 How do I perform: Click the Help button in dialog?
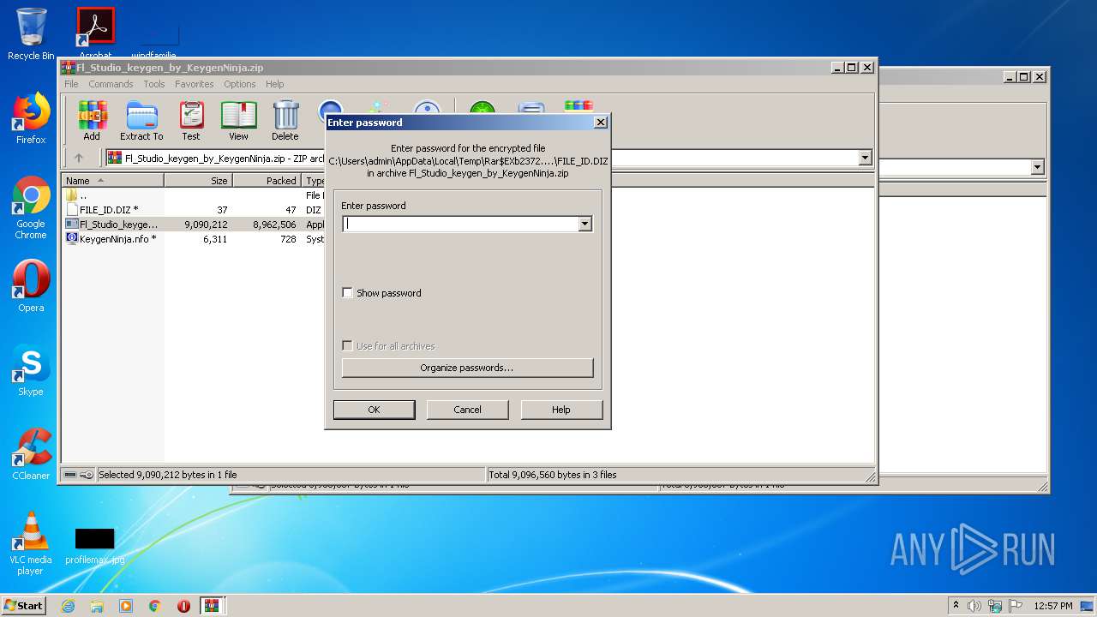pyautogui.click(x=561, y=410)
